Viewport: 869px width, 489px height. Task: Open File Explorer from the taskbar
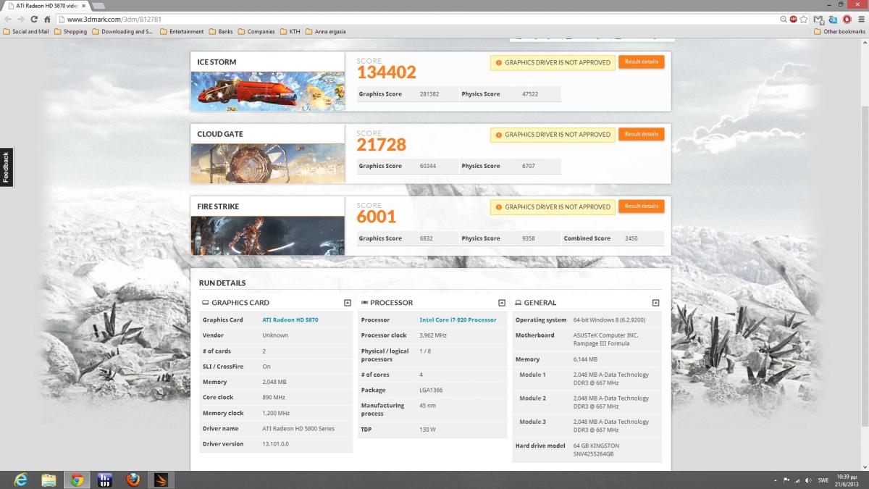(x=49, y=480)
